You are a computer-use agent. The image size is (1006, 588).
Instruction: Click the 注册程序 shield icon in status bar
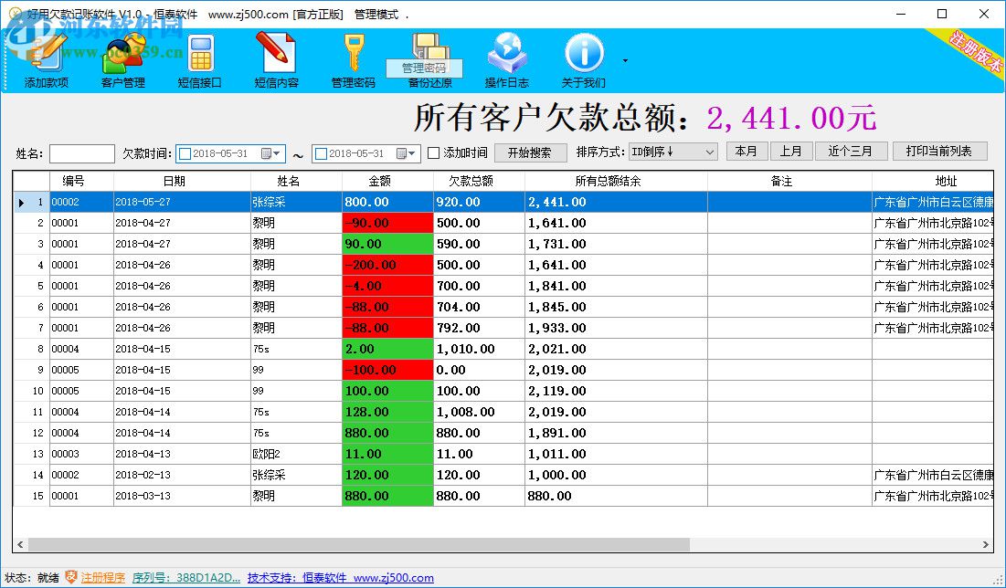(x=71, y=577)
